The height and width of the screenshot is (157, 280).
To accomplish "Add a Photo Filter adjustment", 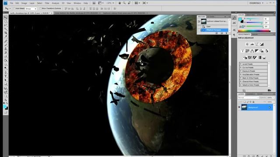I will [262, 51].
